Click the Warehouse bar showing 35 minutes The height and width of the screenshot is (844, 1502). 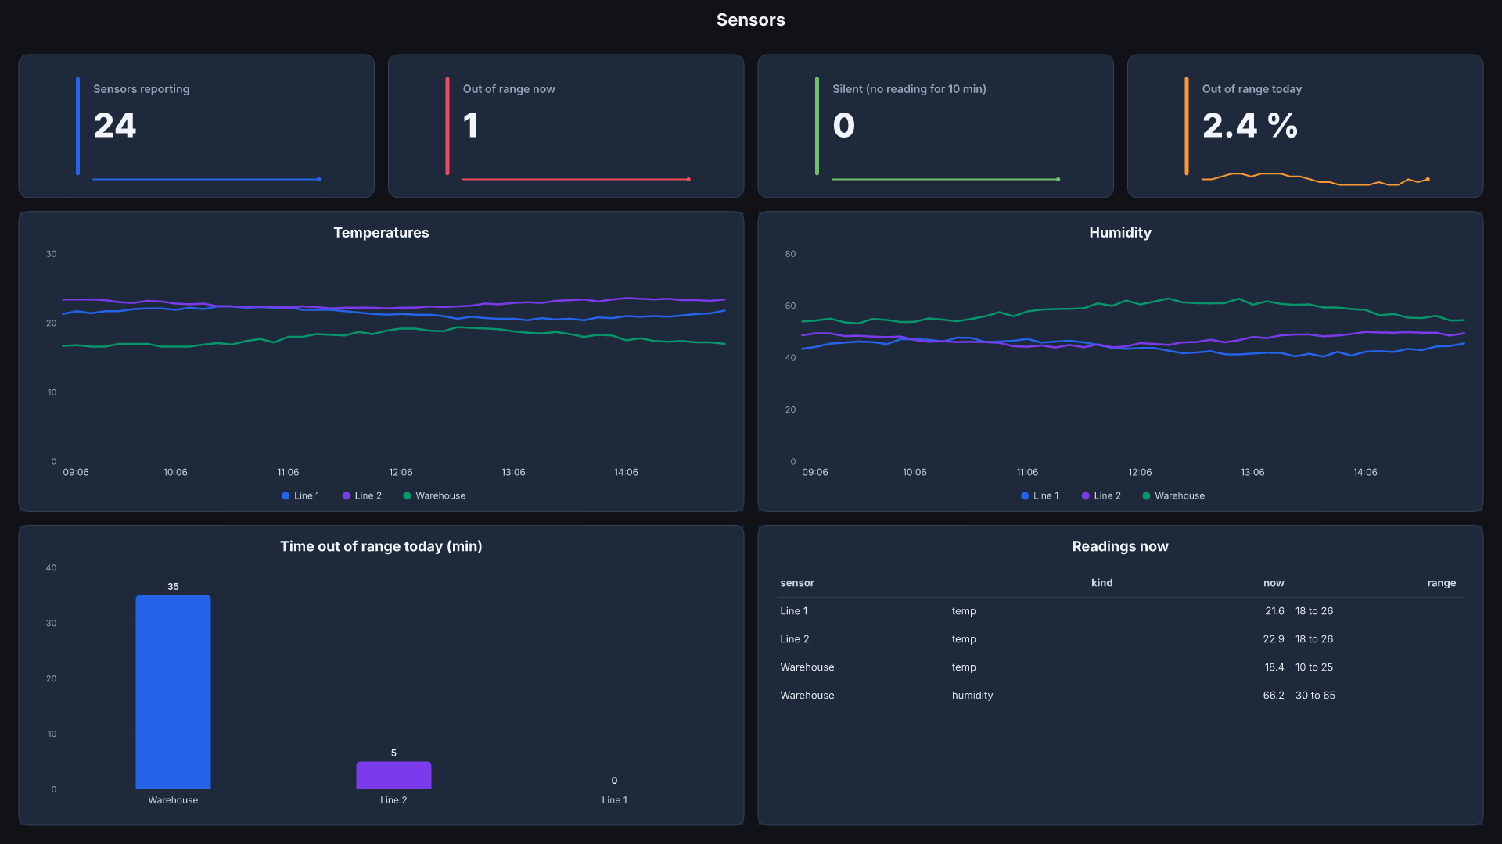(x=173, y=692)
